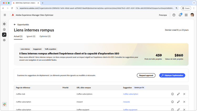Open the /coffee-equipment suggestion link
Viewport: 197px width, 111px height.
(130, 110)
